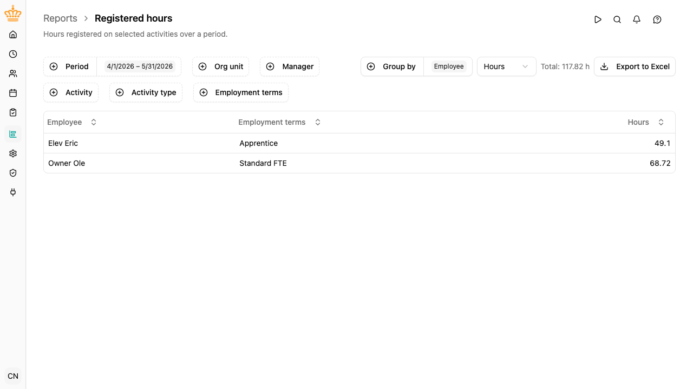Sort by Hours column arrows

coord(661,122)
